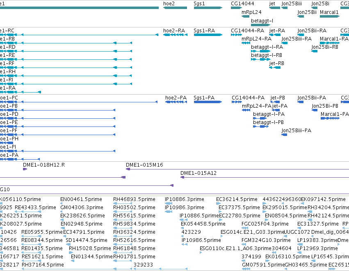
Task: Select the EC31327.5prime EST label
Action: pos(318,224)
